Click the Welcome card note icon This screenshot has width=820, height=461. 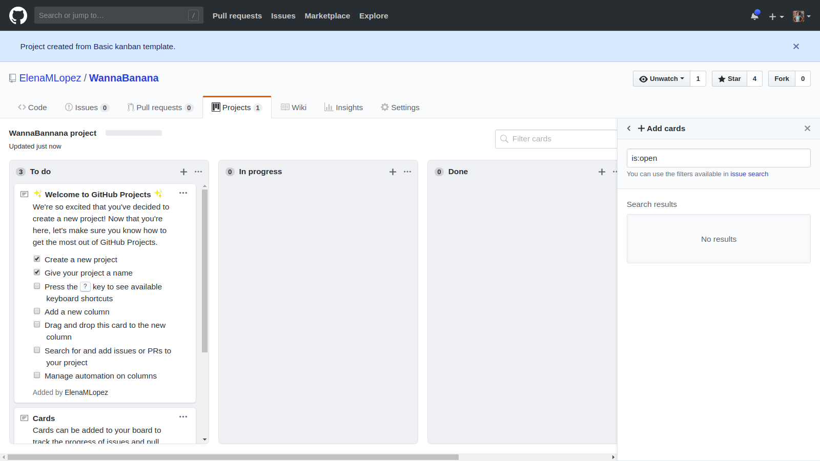24,194
